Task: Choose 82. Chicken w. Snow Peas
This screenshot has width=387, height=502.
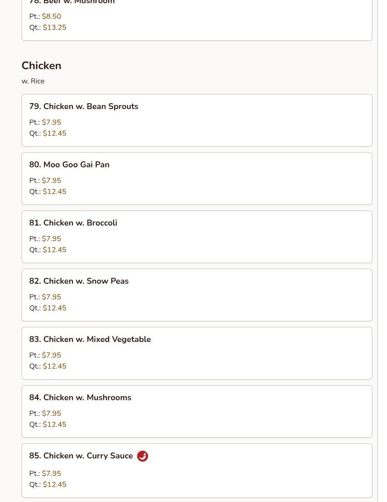Action: (x=79, y=281)
